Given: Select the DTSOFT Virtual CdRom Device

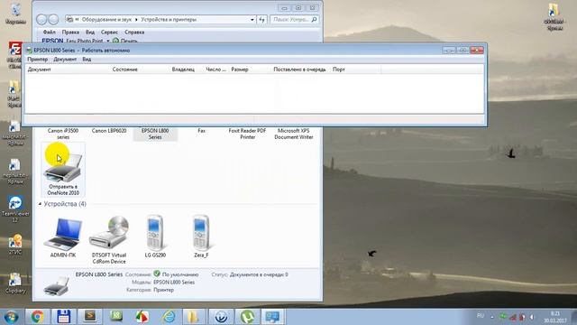Looking at the screenshot, I should tap(109, 240).
